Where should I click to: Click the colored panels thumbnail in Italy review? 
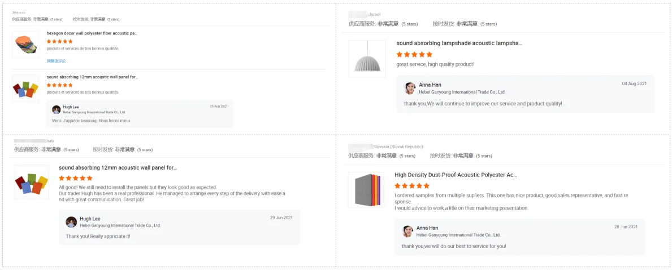(31, 182)
